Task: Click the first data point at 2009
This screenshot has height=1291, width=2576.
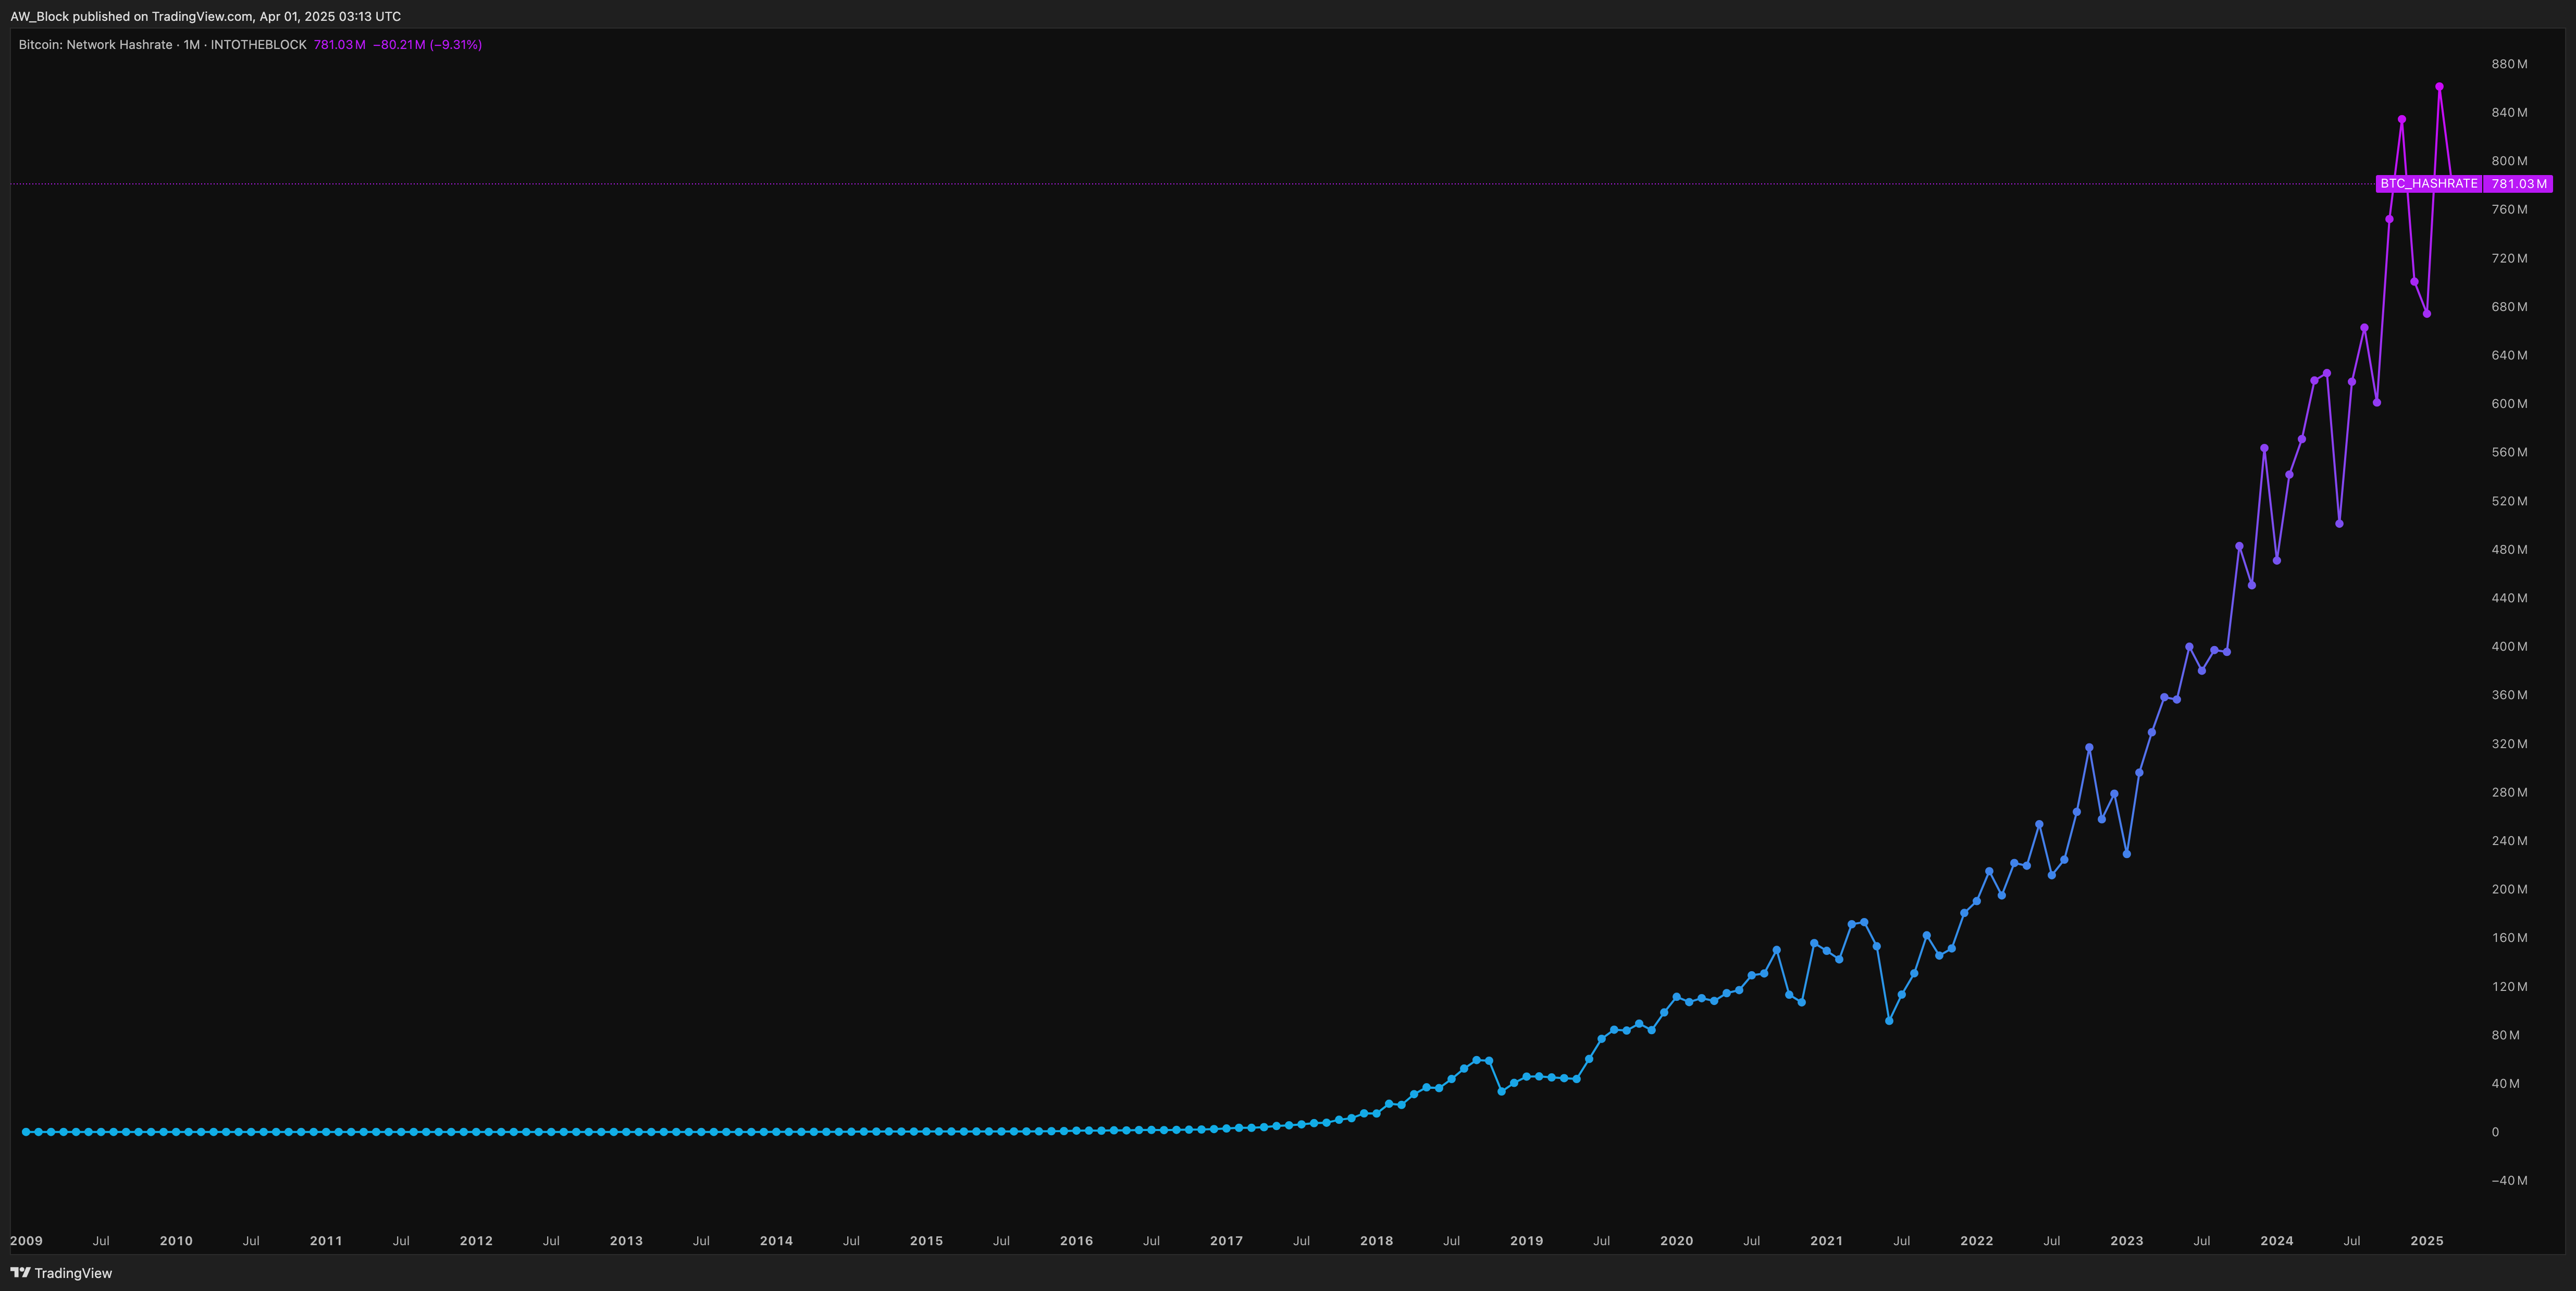Action: click(26, 1132)
